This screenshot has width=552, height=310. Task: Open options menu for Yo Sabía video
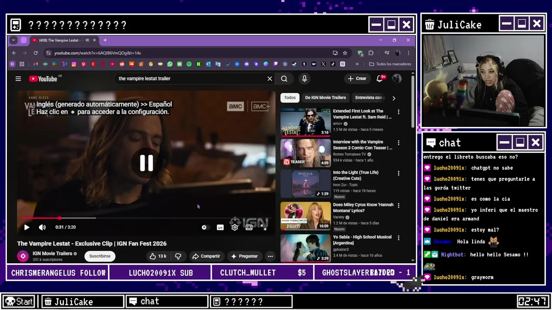[398, 238]
